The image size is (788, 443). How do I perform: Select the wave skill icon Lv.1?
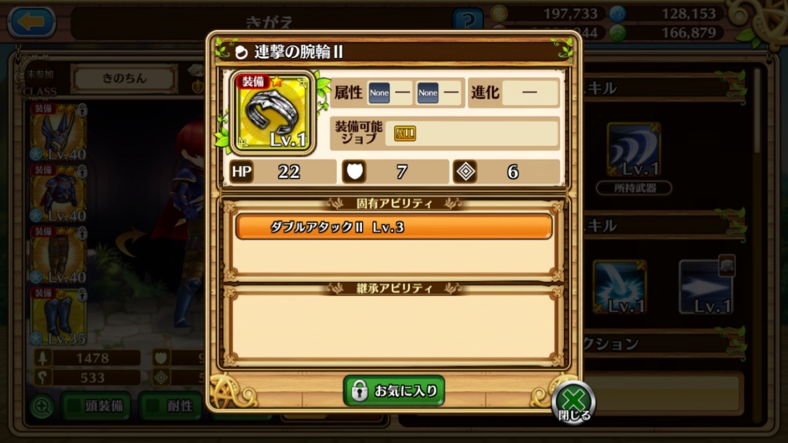coord(634,149)
